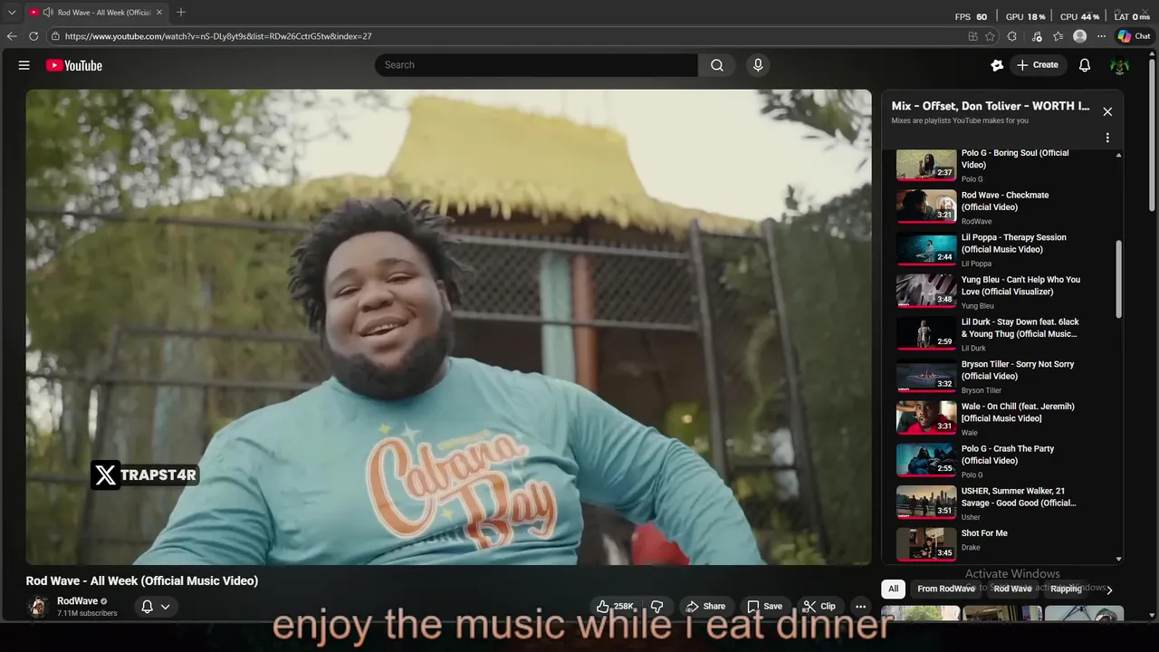Open split screen icon in address bar
The height and width of the screenshot is (652, 1159).
[972, 36]
